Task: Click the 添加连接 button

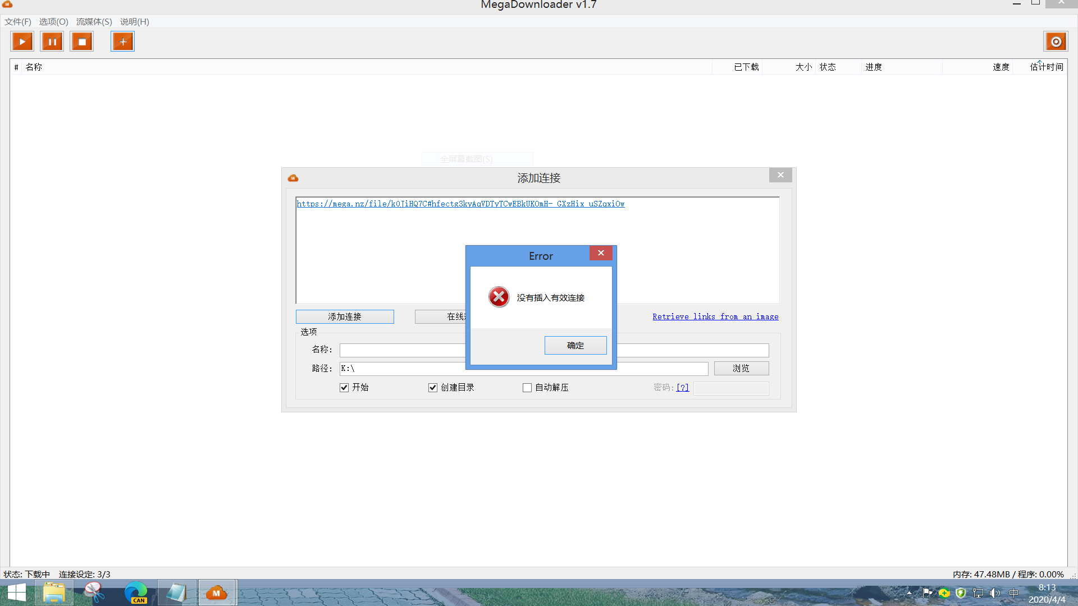Action: click(345, 316)
